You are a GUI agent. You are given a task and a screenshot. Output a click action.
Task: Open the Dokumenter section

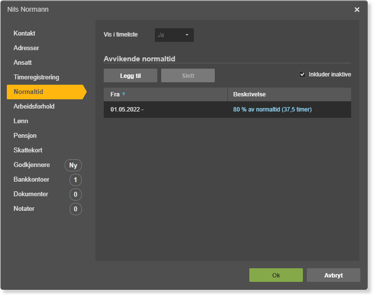[31, 194]
